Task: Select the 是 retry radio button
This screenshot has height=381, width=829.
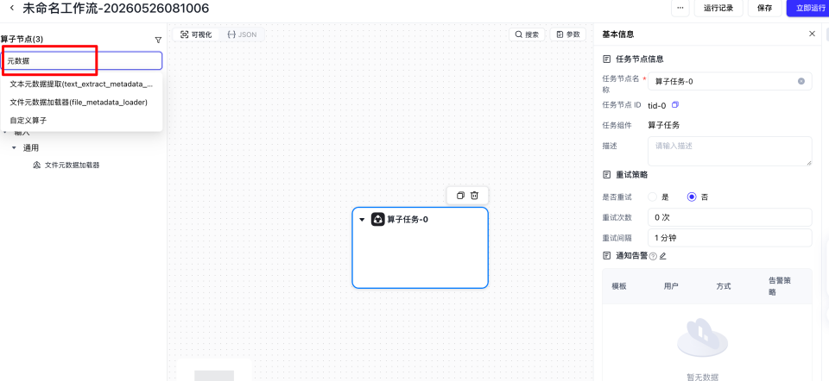Action: click(653, 197)
